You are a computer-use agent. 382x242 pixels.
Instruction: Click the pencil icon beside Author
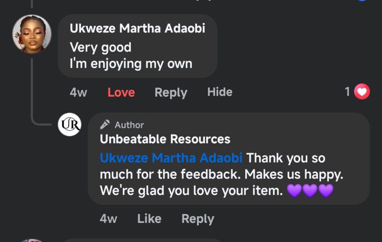[105, 125]
